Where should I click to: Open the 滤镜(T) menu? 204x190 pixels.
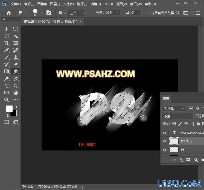coord(96,4)
